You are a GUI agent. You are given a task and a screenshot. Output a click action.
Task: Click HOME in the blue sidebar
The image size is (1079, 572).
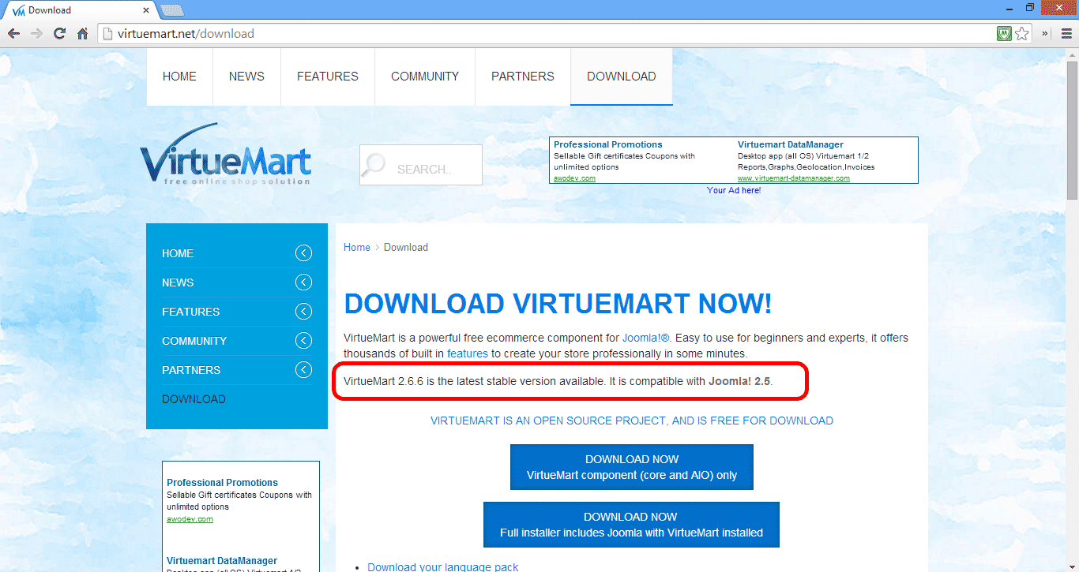[x=178, y=253]
